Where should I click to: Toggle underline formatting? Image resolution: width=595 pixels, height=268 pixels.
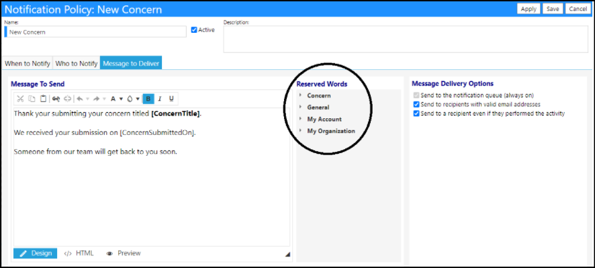(171, 99)
